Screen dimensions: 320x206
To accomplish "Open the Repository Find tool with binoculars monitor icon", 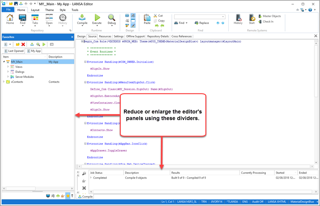I will [x=22, y=18].
